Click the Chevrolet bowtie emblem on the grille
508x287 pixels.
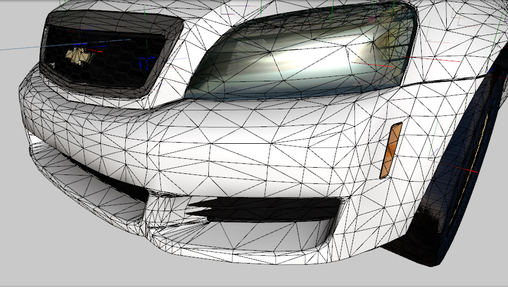tap(78, 55)
